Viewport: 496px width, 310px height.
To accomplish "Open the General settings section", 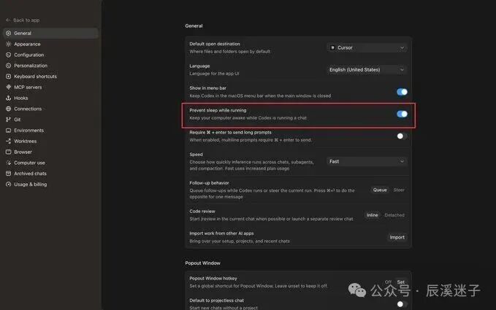I will (x=50, y=33).
